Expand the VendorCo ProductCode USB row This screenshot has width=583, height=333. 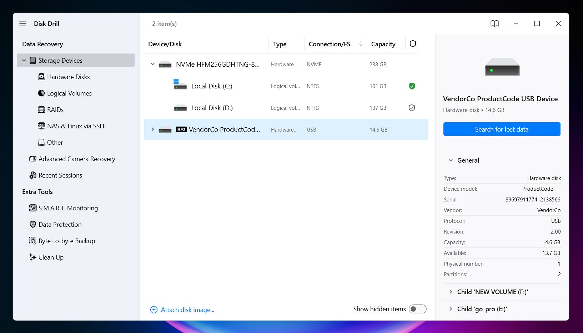point(152,129)
